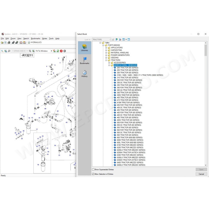
Task: Select the Valtra root folder
Action: (x=107, y=43)
